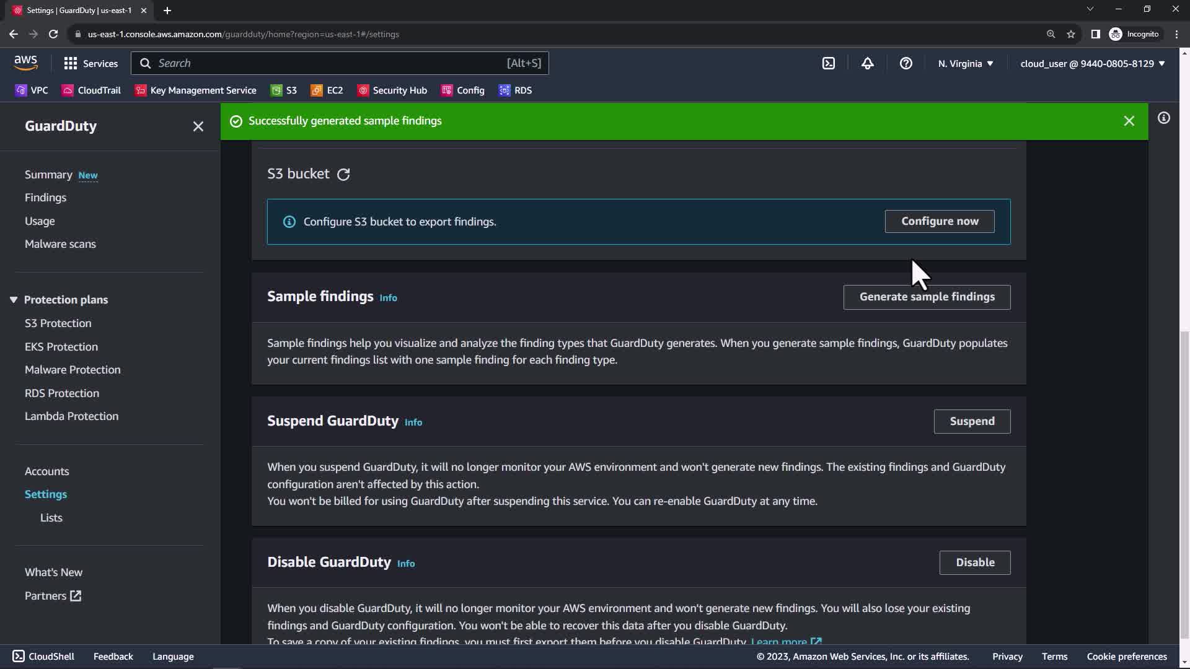
Task: Expand the cloud_user account menu
Action: (1092, 63)
